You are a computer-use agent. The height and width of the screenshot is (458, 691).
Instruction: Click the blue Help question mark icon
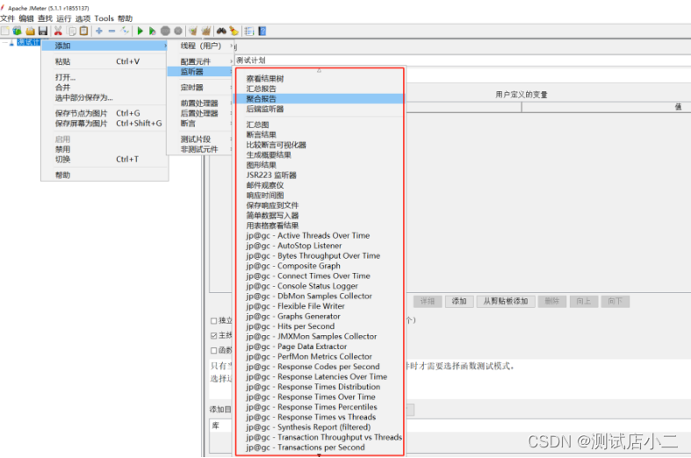(x=263, y=31)
